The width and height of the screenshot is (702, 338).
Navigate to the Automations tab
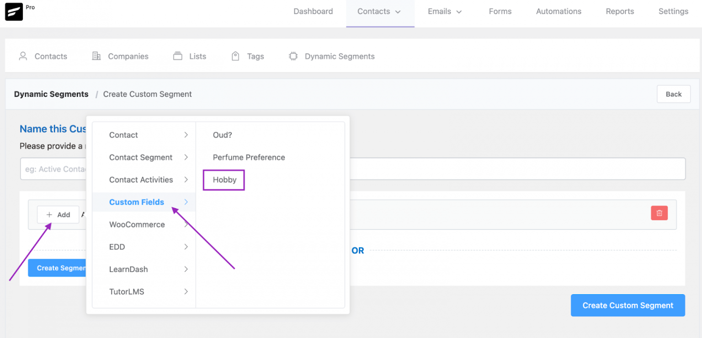(x=558, y=11)
